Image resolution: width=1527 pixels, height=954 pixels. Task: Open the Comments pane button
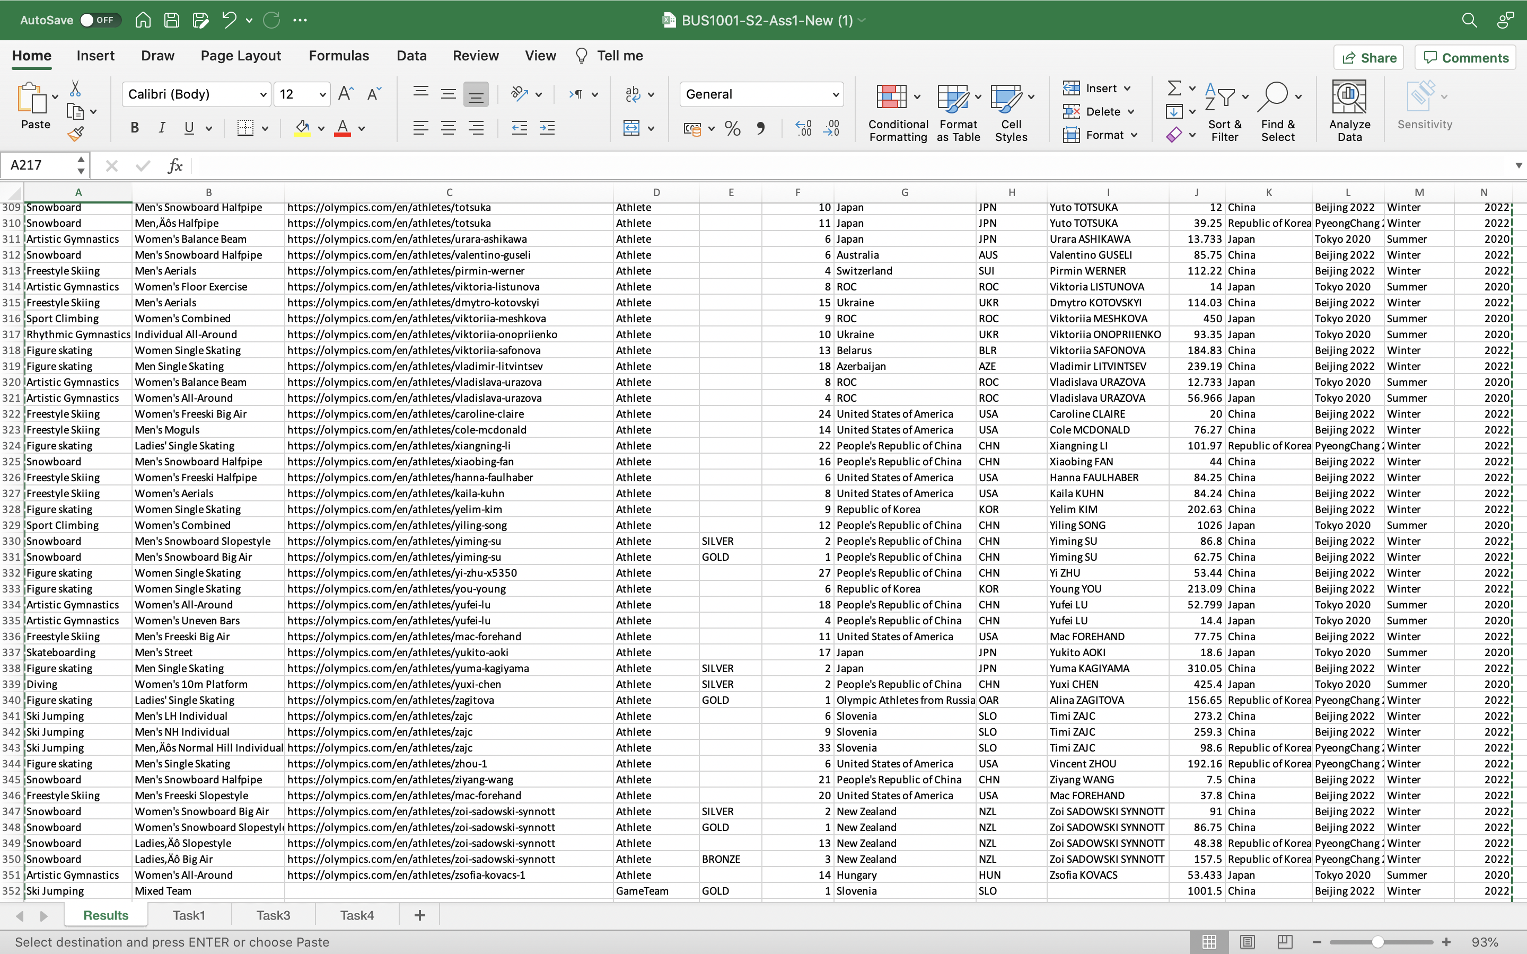[x=1465, y=58]
